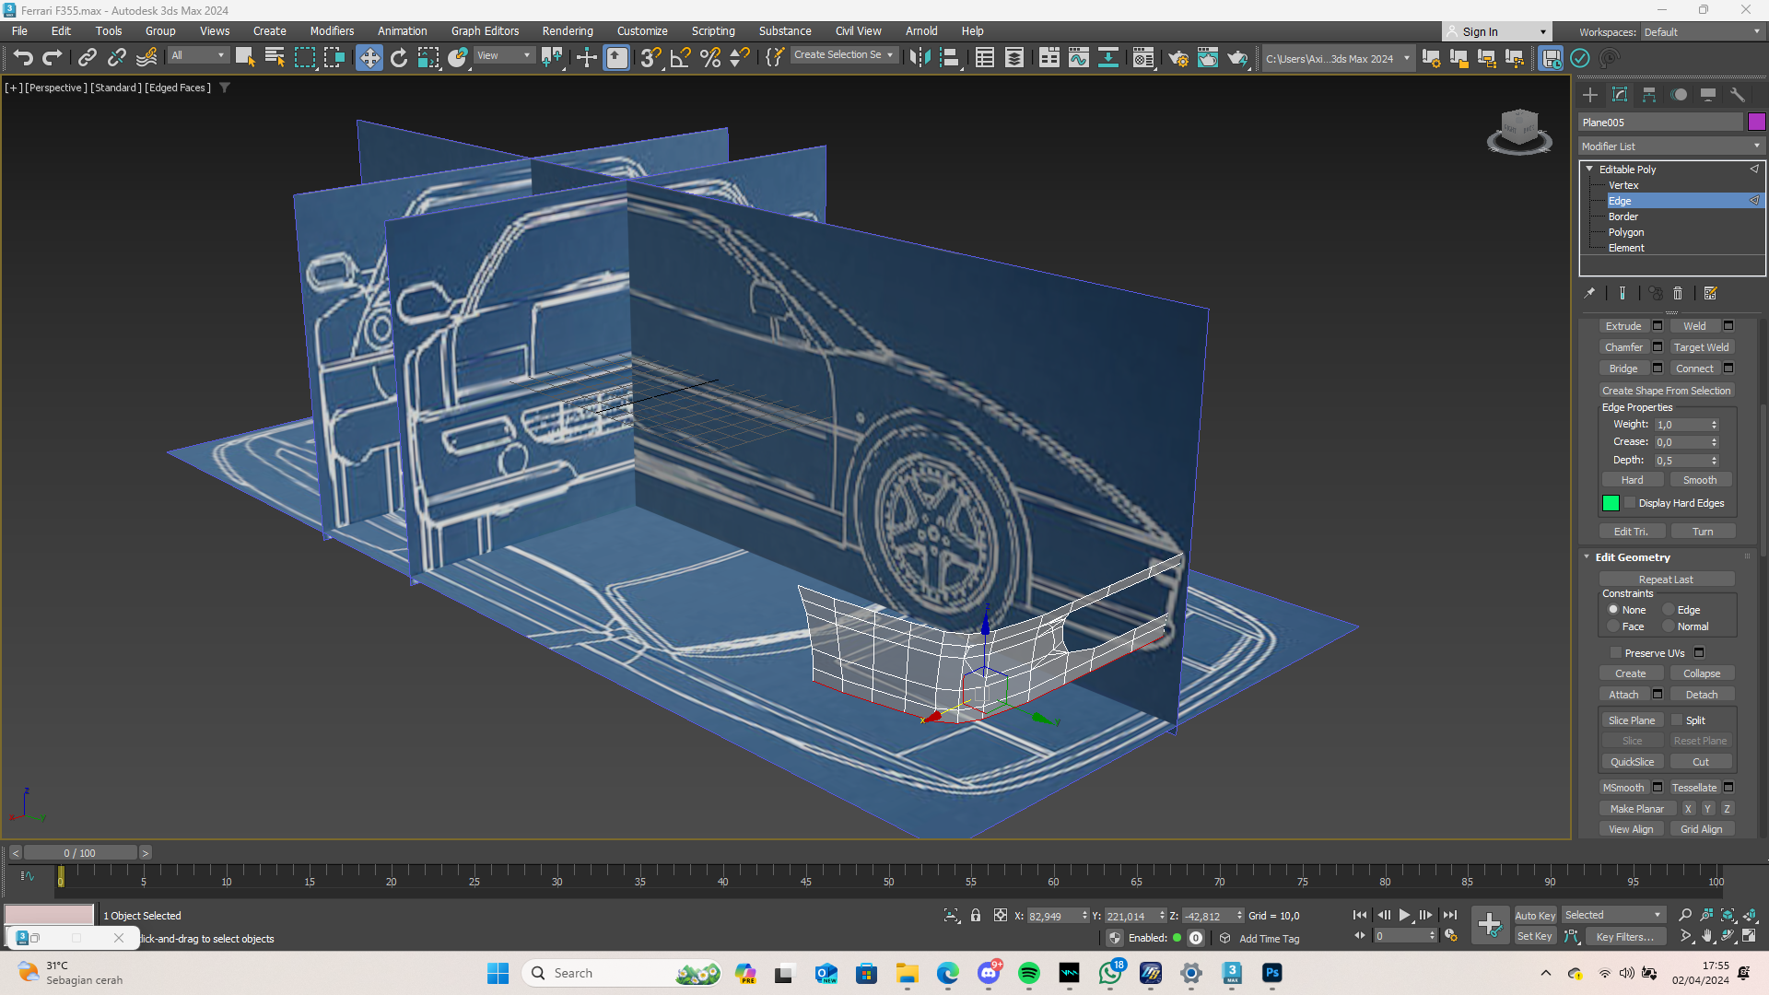Select the Rotate tool

(399, 58)
